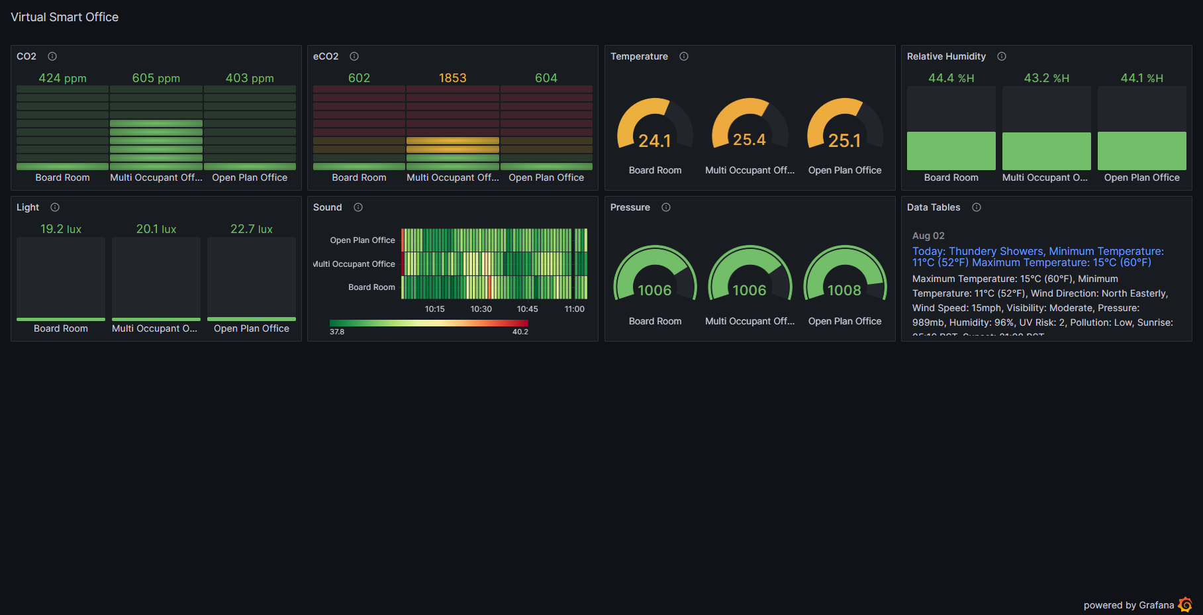Click the Grafana logo icon

coord(1185,604)
